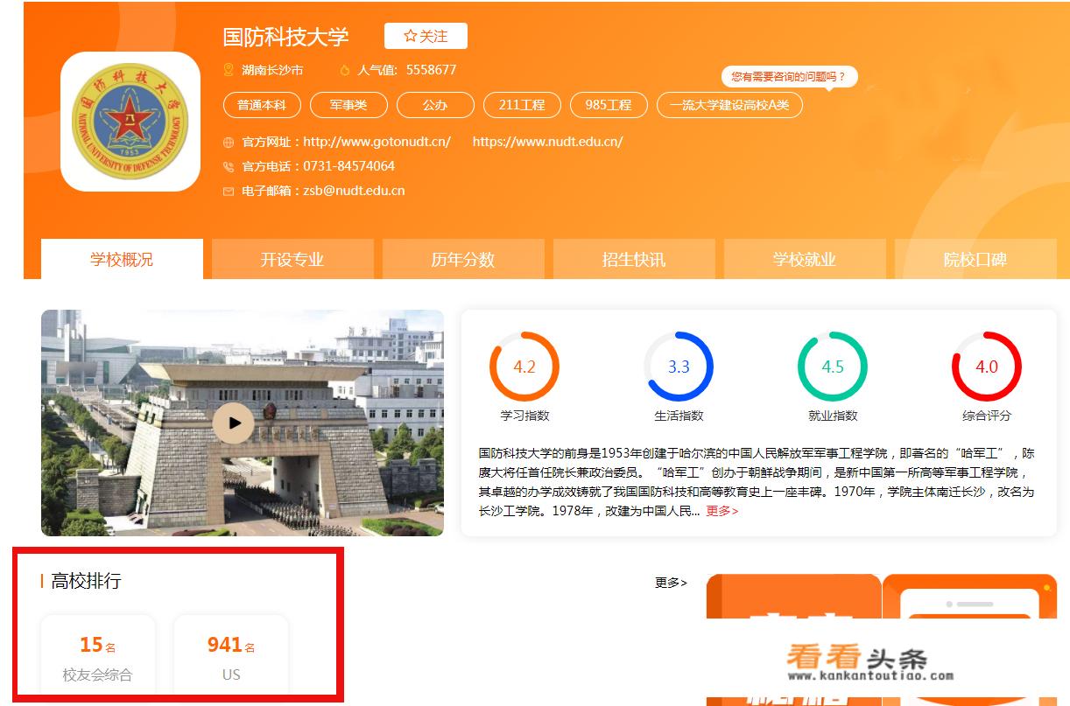Select the 军事类 tag

click(348, 105)
